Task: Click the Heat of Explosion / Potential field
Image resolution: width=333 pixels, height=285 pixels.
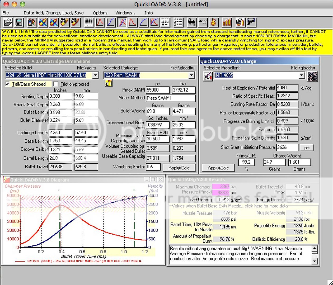Action: (x=287, y=88)
